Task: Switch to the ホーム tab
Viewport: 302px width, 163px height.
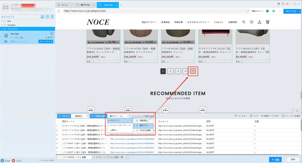Action: (65, 5)
